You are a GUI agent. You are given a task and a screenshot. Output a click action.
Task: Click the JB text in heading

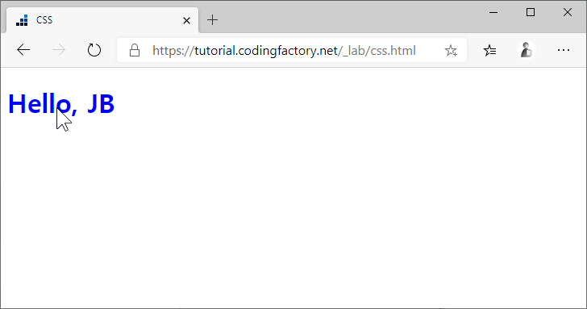point(101,104)
